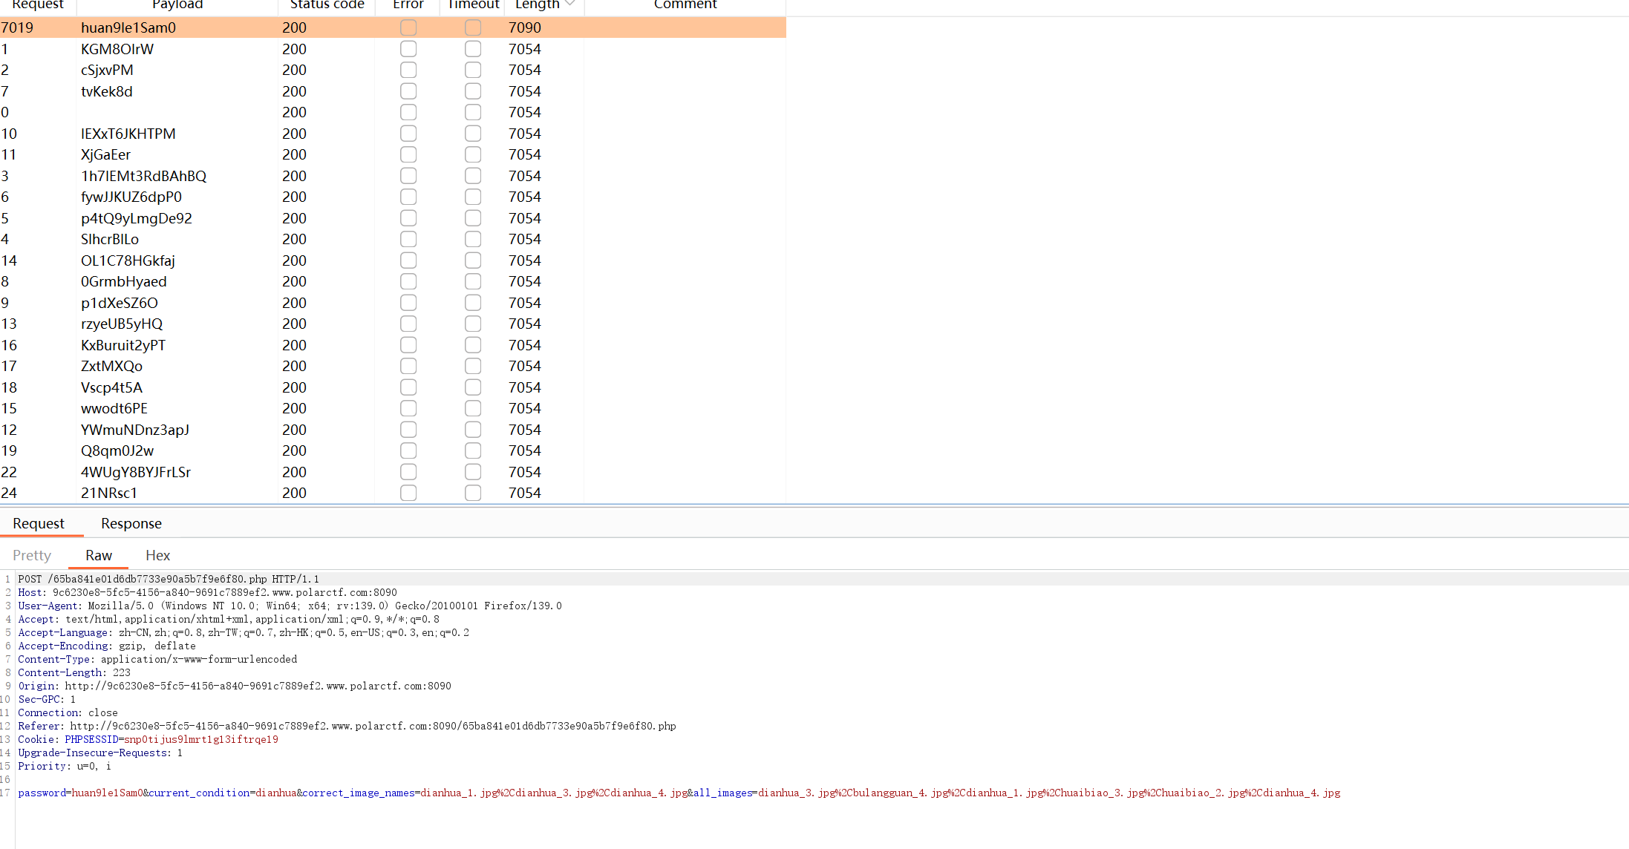1629x849 pixels.
Task: Switch to the Response tab
Action: pos(131,523)
